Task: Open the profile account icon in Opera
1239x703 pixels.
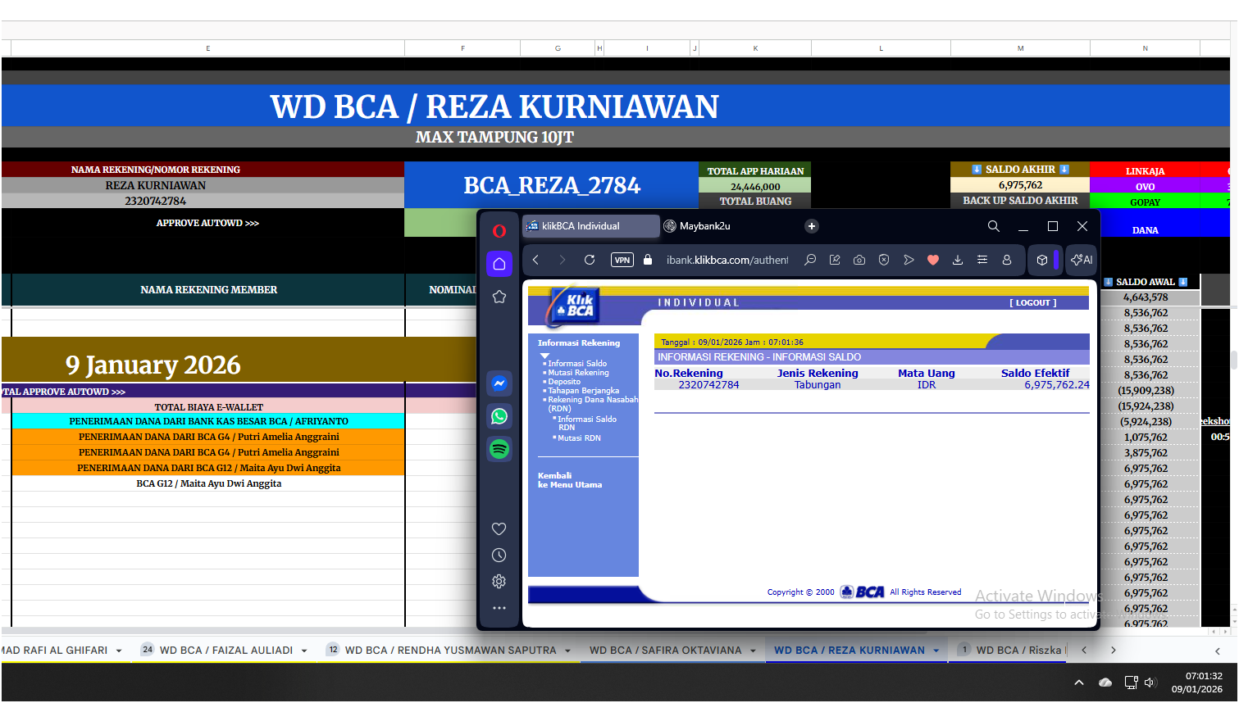Action: pos(1007,260)
